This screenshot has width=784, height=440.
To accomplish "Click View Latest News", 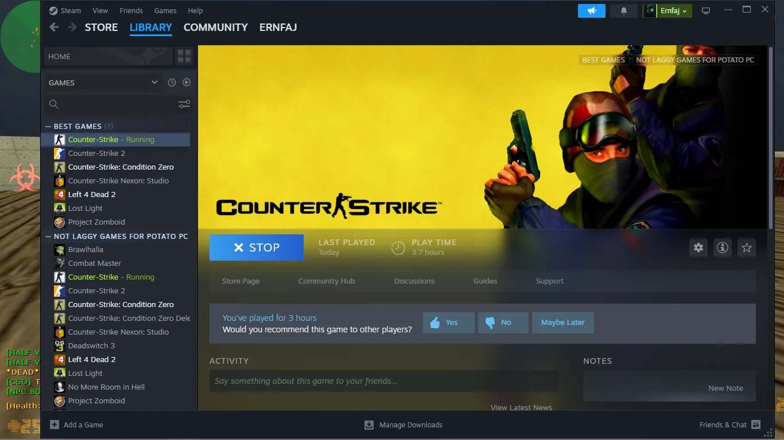I will pos(521,407).
